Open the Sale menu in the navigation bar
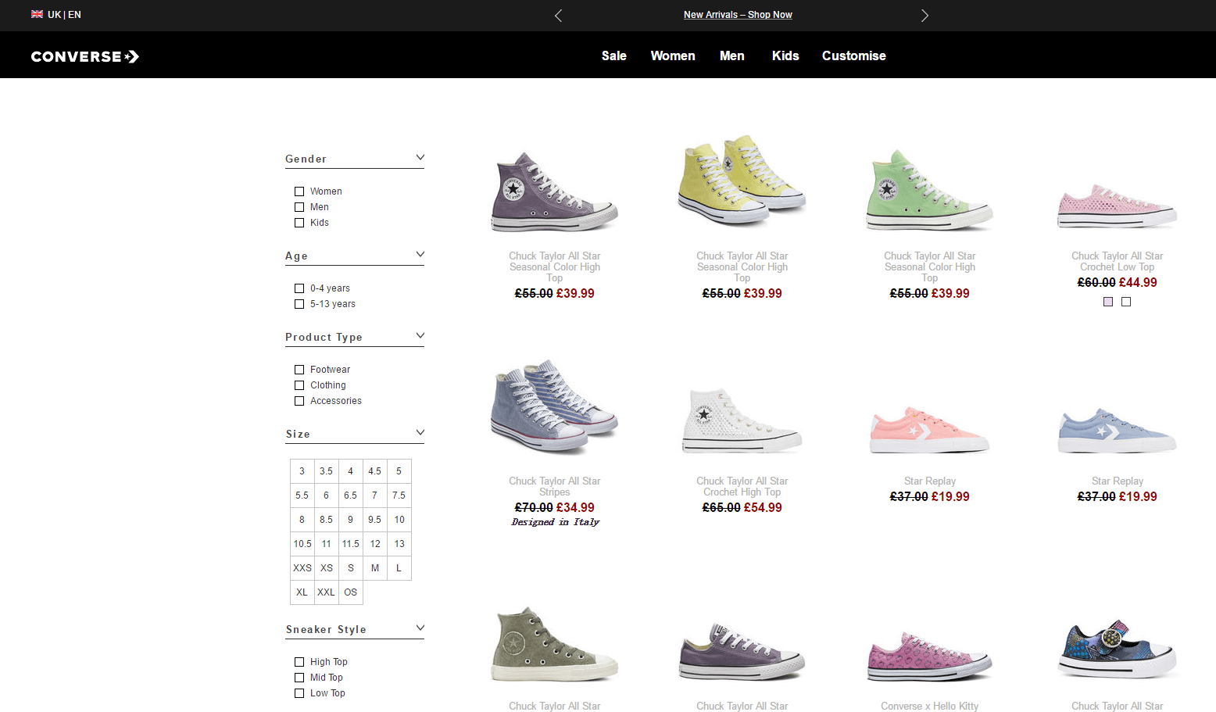Screen dimensions: 1216x712 pyautogui.click(x=614, y=55)
